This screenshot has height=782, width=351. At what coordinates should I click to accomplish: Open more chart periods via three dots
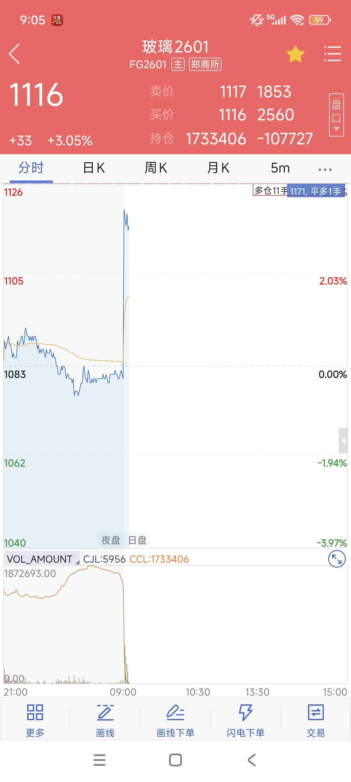[325, 169]
